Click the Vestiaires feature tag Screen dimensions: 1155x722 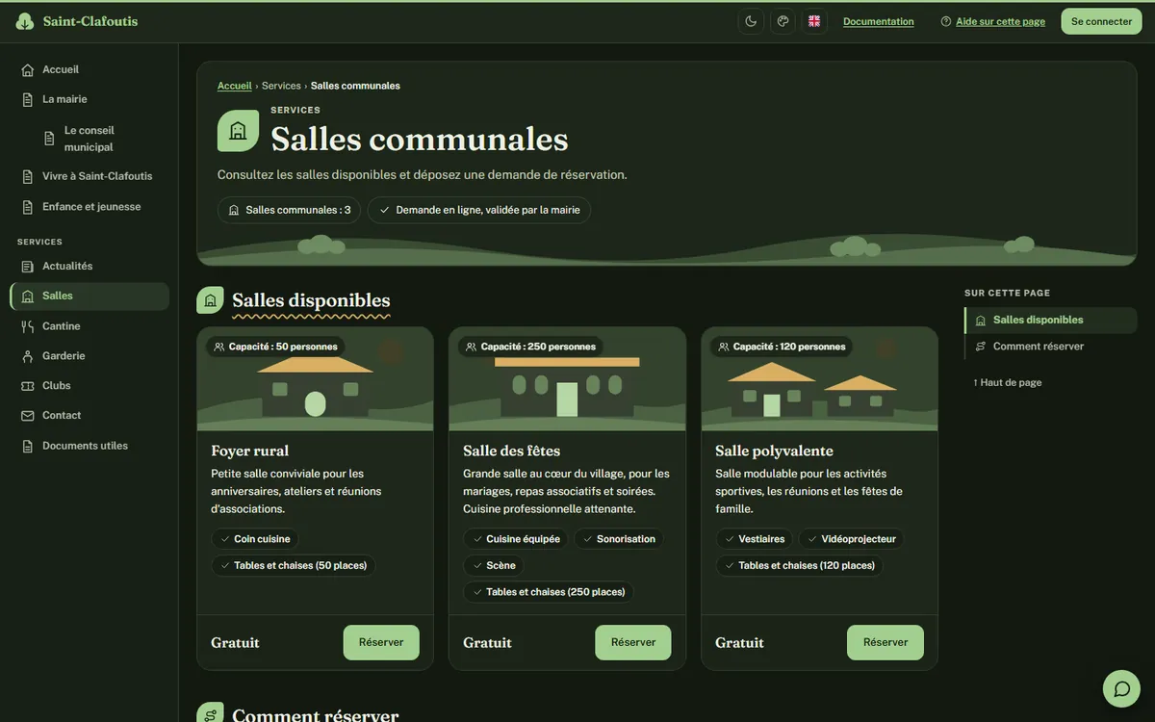coord(755,539)
